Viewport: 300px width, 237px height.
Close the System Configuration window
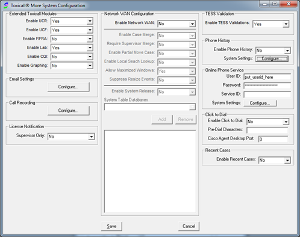(x=289, y=4)
